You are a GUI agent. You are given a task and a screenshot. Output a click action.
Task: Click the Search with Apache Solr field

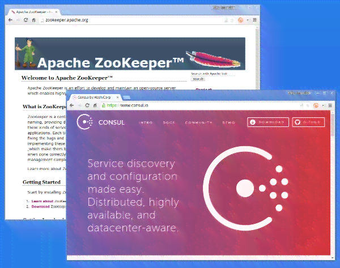tap(212, 74)
